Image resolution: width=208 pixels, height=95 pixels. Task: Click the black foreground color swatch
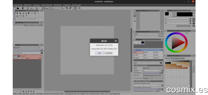click(167, 13)
